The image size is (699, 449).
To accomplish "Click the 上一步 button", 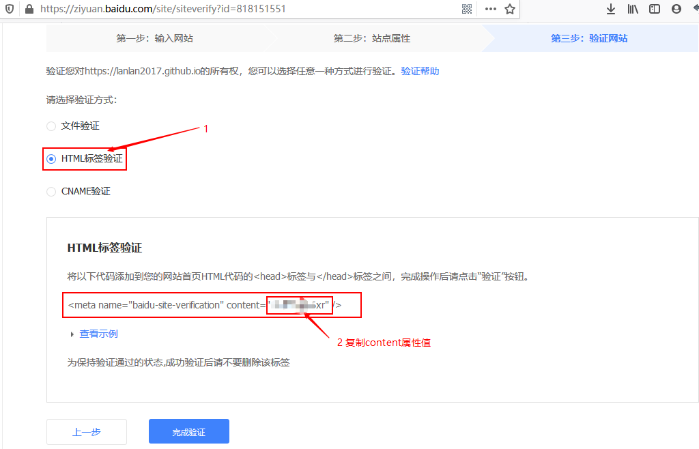I will pyautogui.click(x=87, y=432).
